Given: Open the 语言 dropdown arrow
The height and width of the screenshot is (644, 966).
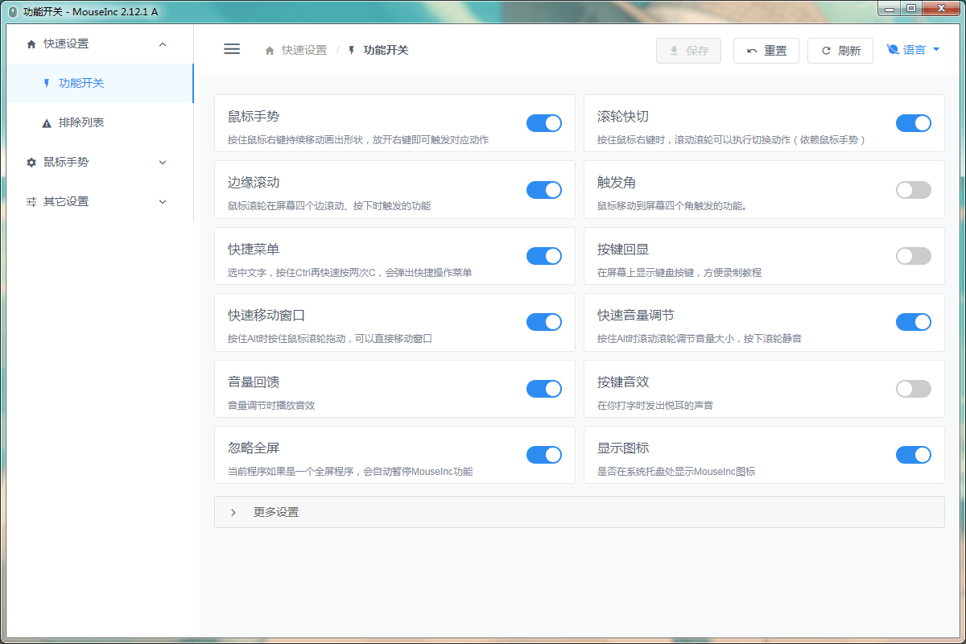Looking at the screenshot, I should coord(936,50).
